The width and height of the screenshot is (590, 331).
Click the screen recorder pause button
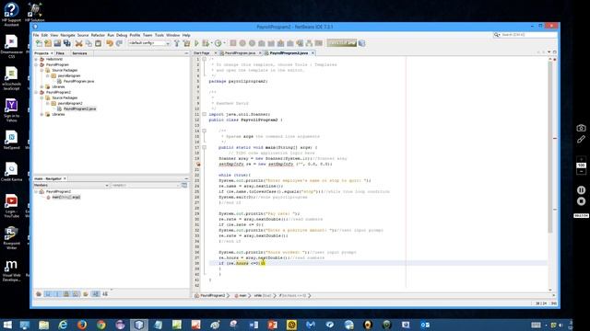tap(581, 190)
